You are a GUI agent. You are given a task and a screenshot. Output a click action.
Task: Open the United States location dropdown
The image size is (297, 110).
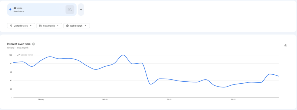coord(21,26)
